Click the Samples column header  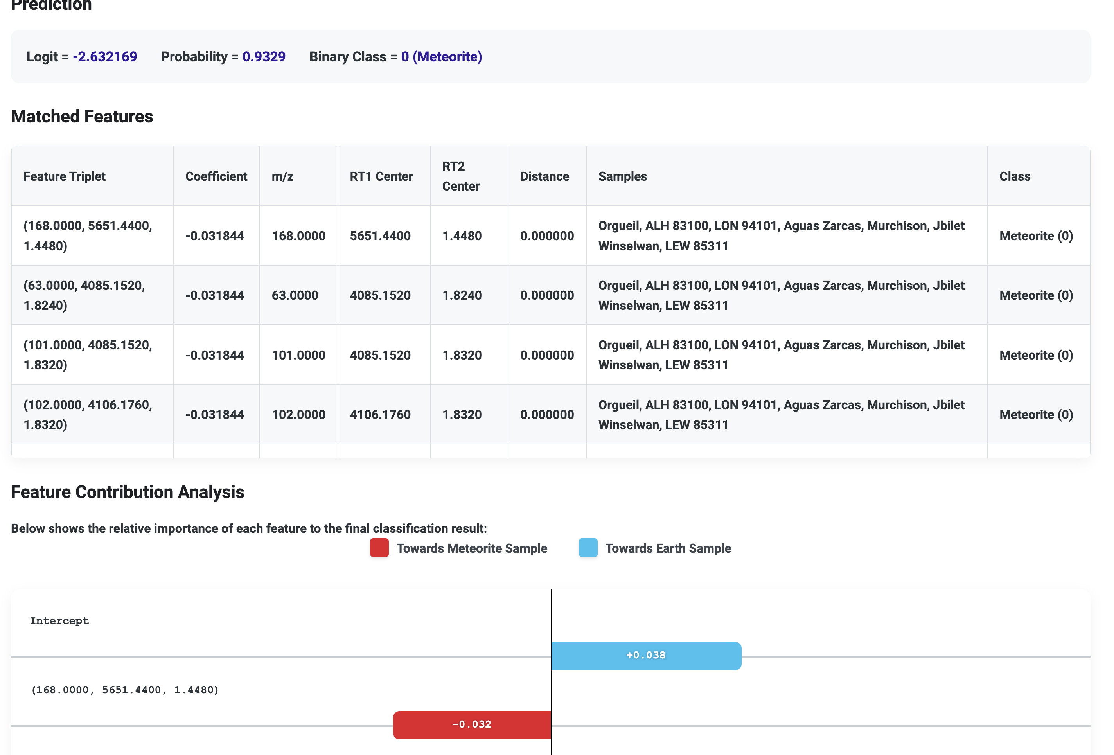pos(622,176)
